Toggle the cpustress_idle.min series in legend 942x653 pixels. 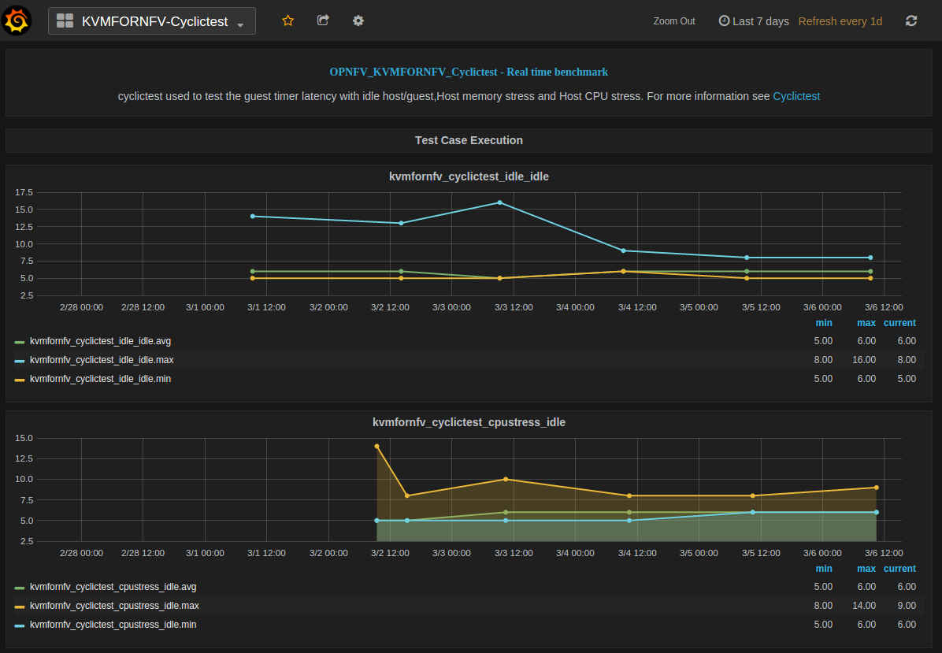(x=113, y=625)
